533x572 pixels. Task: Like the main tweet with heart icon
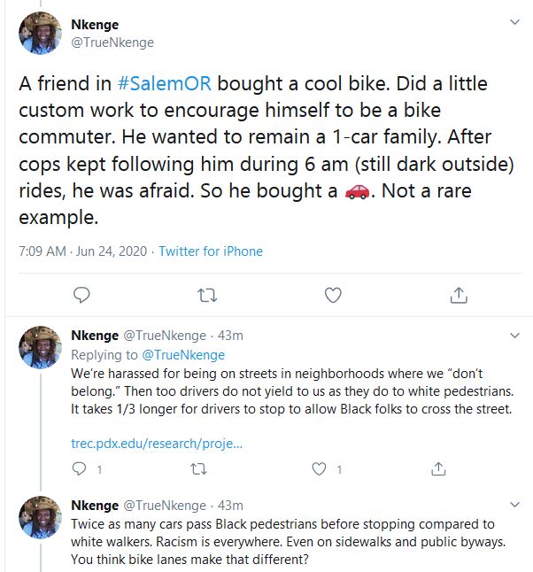[x=333, y=294]
